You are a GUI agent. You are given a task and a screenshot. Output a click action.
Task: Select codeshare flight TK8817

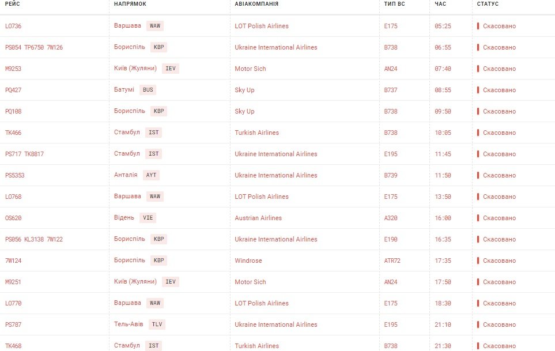[x=34, y=154]
